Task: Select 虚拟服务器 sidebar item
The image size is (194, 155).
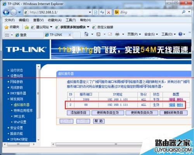Action: click(22, 105)
